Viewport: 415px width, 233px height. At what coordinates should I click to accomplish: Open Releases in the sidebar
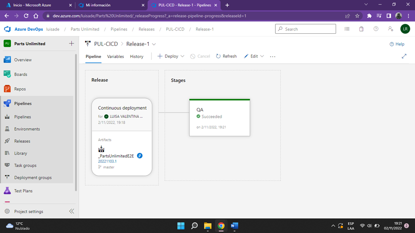22,141
